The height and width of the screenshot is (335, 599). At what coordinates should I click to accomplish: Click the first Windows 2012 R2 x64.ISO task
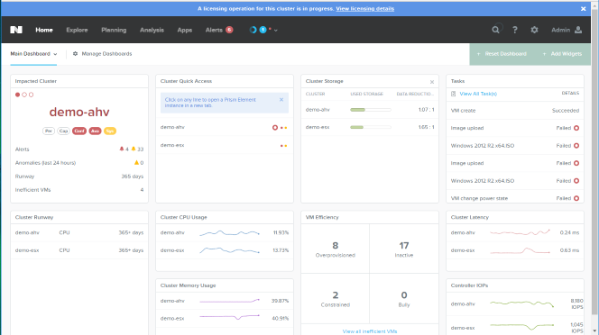tap(515, 146)
